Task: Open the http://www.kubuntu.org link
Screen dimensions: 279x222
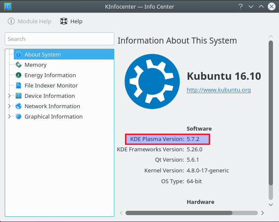Action: (219, 90)
